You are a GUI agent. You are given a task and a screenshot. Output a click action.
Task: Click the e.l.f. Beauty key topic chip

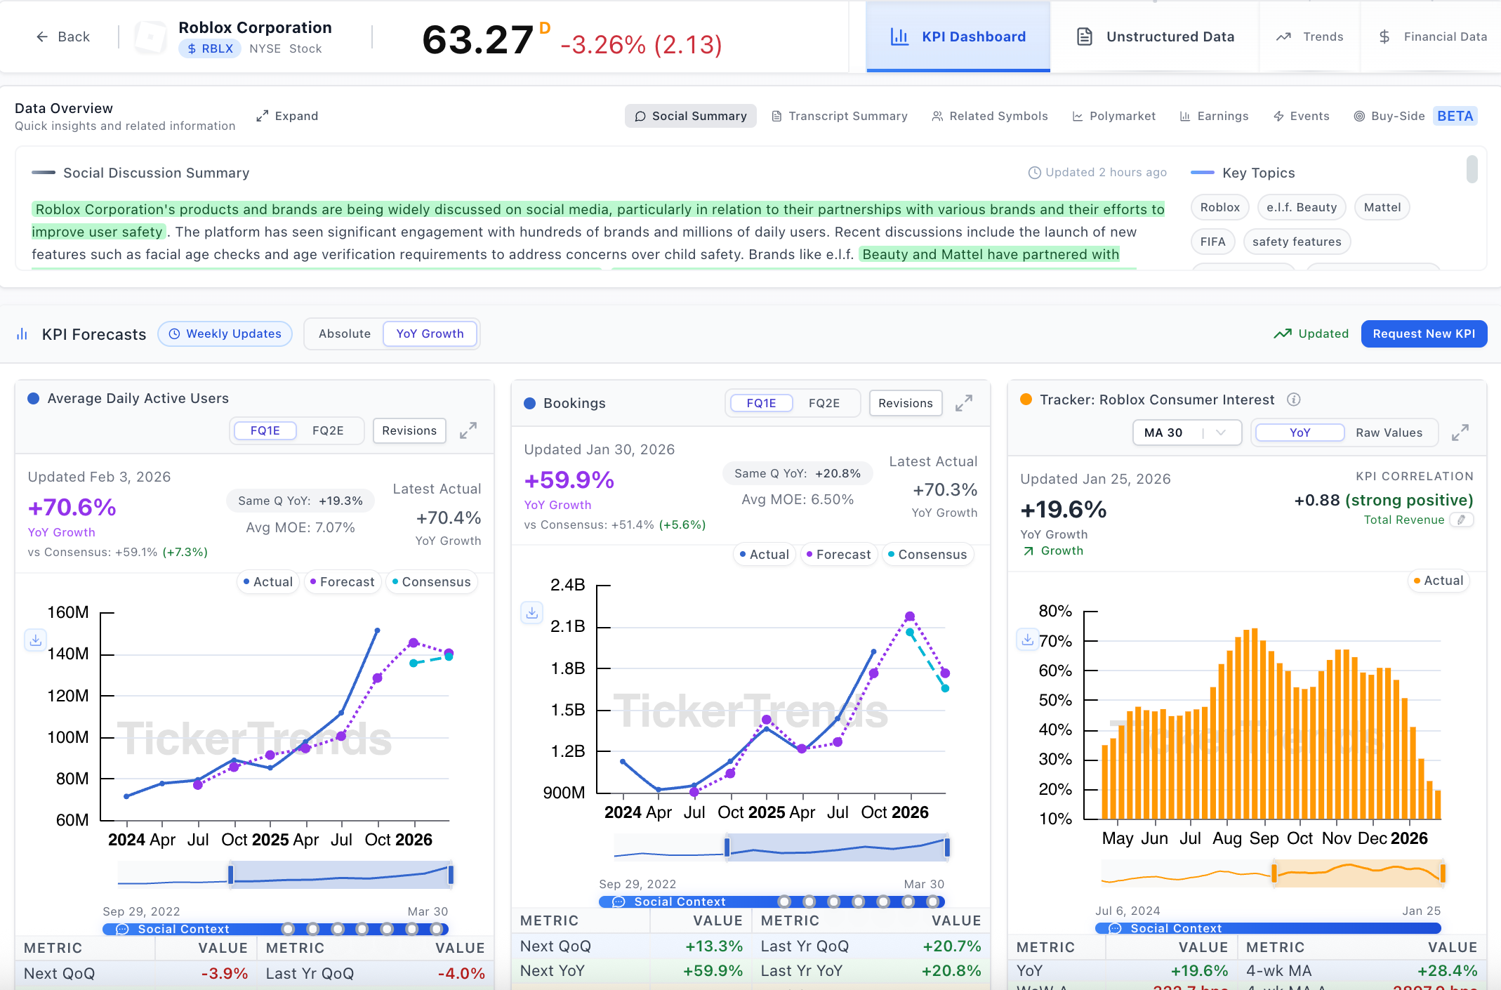click(1301, 207)
